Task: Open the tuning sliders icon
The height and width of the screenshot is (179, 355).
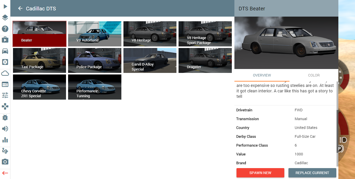Action: click(5, 95)
